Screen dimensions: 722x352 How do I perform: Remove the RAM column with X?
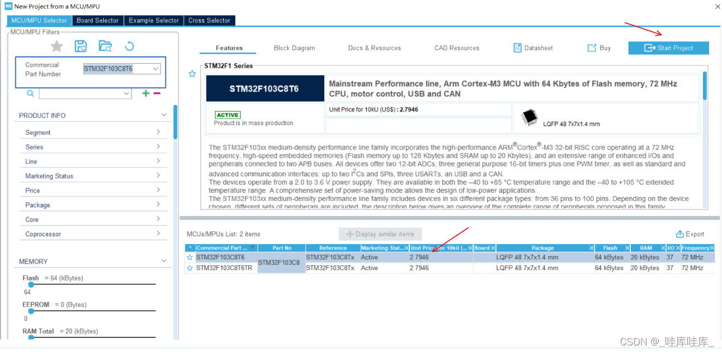[x=663, y=248]
